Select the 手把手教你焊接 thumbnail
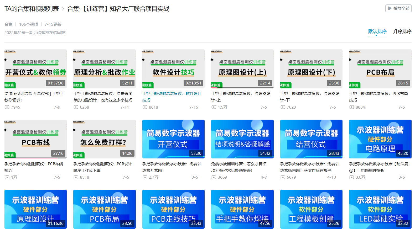This screenshot has height=229, width=415. pyautogui.click(x=242, y=209)
